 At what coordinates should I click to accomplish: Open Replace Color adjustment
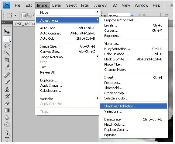coord(133,130)
